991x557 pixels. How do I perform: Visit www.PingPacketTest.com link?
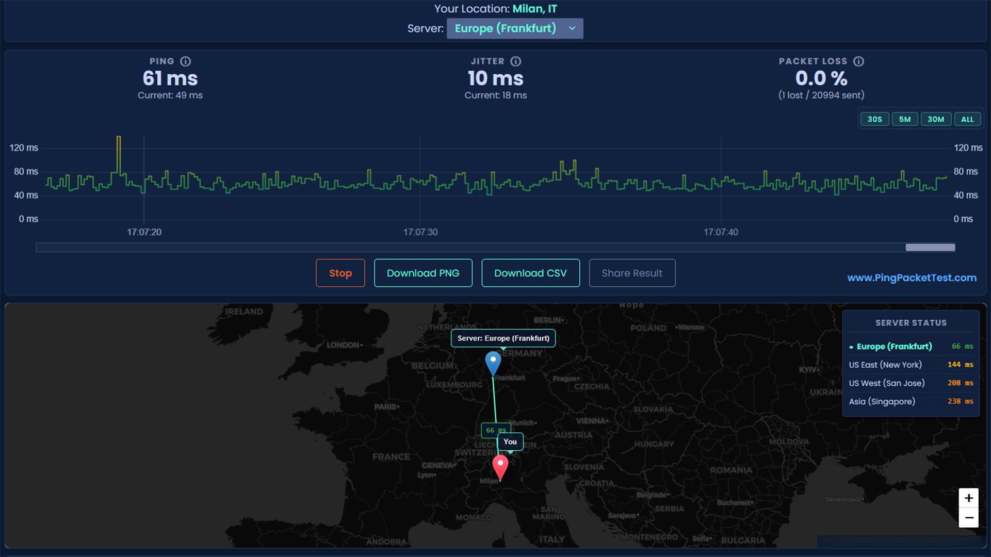[911, 277]
